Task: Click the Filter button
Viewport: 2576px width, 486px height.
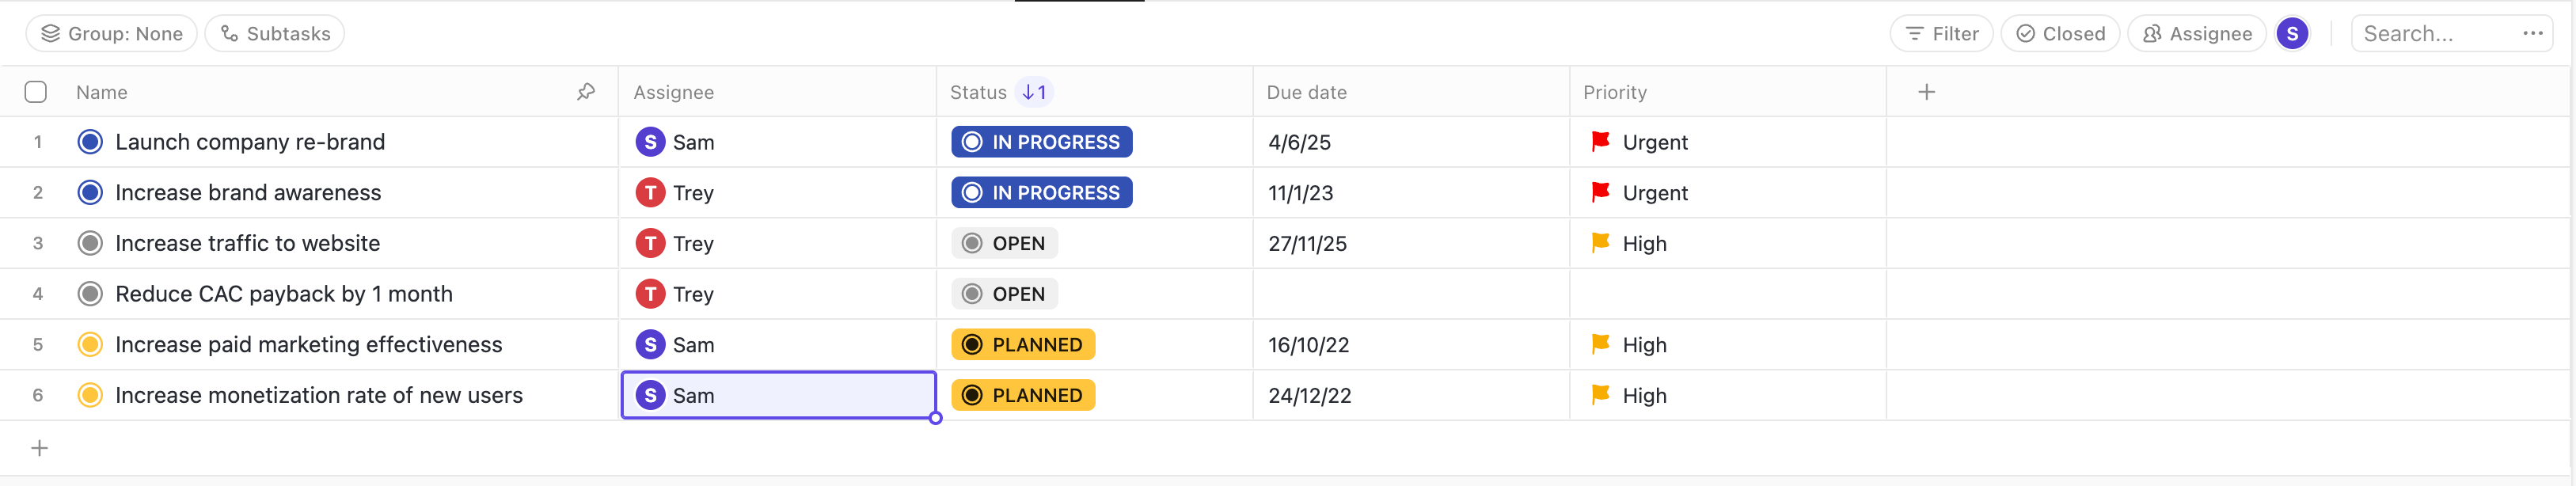Action: [x=1941, y=34]
